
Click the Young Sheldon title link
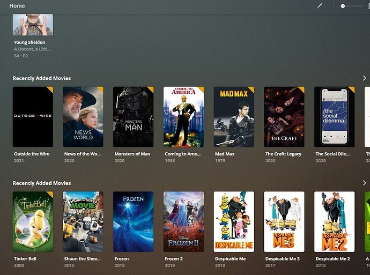tap(29, 42)
